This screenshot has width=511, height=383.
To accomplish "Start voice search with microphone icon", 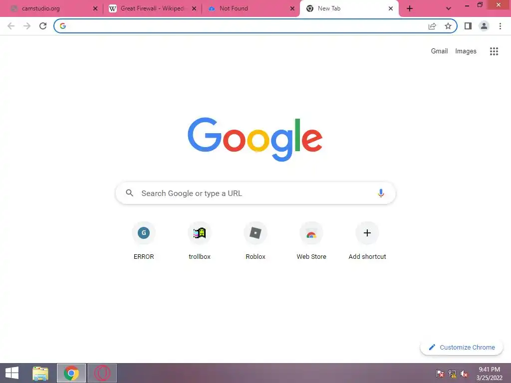I will 381,193.
